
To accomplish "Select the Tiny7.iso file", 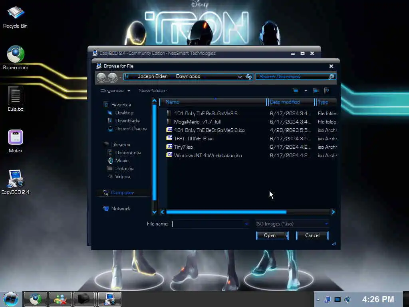I will tap(183, 147).
